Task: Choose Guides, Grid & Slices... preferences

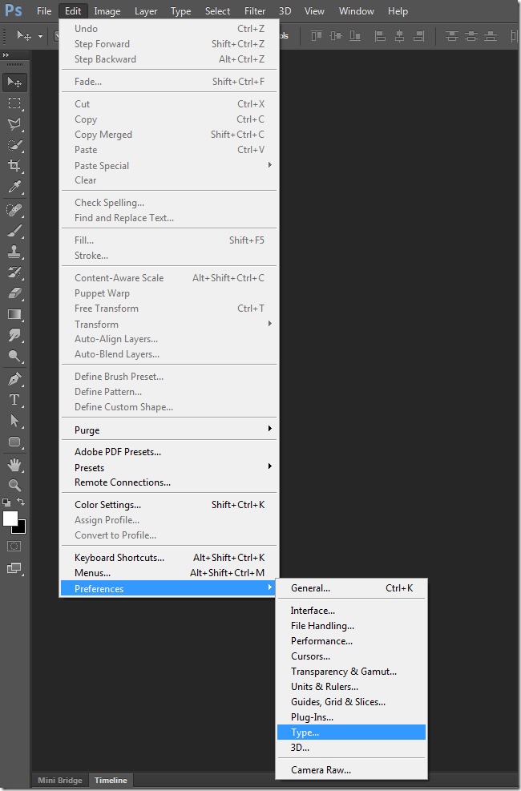Action: (x=352, y=702)
